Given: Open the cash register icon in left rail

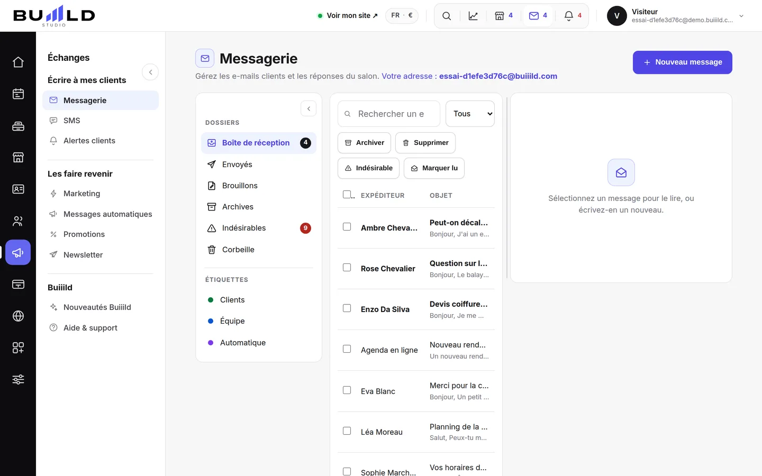Looking at the screenshot, I should 18,126.
